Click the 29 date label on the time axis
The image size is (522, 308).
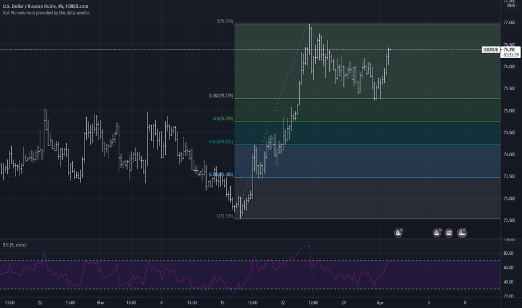[x=343, y=302]
